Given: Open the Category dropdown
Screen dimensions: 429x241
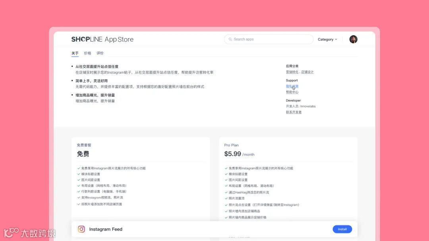Looking at the screenshot, I should coord(327,39).
